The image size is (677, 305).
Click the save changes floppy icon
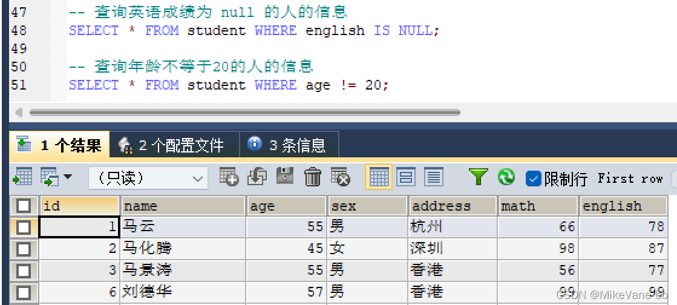pyautogui.click(x=285, y=177)
